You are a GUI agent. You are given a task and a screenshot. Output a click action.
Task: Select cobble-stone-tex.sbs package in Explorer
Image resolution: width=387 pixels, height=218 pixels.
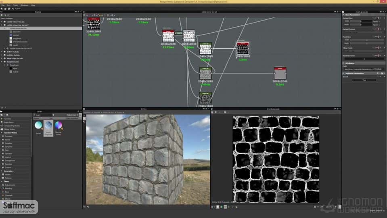[x=16, y=22]
